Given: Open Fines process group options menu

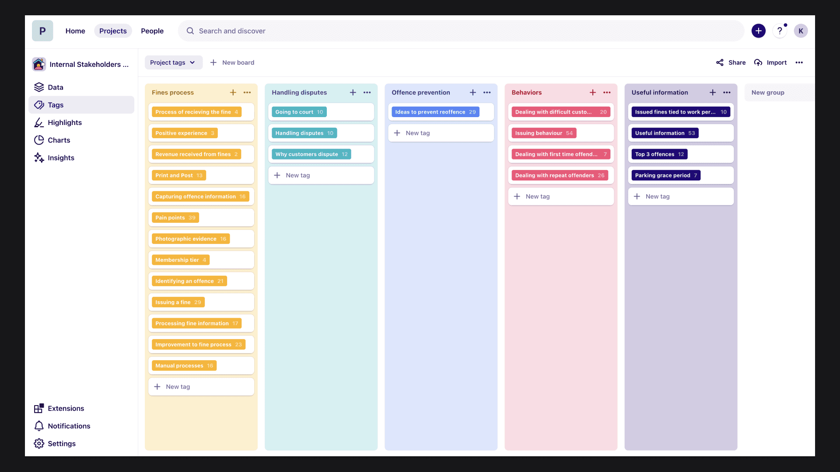Looking at the screenshot, I should (x=247, y=93).
